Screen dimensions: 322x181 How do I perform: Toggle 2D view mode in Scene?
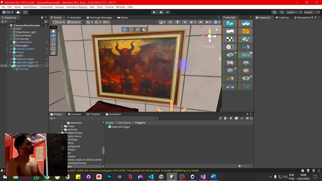click(x=170, y=22)
